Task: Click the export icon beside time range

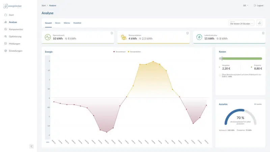Action: [259, 23]
